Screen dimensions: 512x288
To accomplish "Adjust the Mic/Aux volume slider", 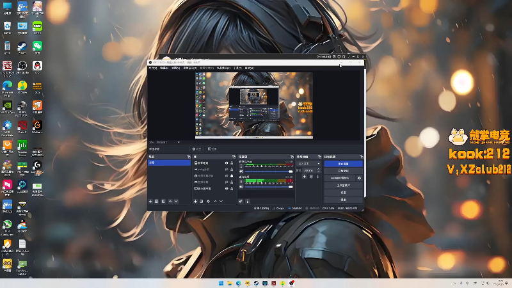I will point(269,172).
